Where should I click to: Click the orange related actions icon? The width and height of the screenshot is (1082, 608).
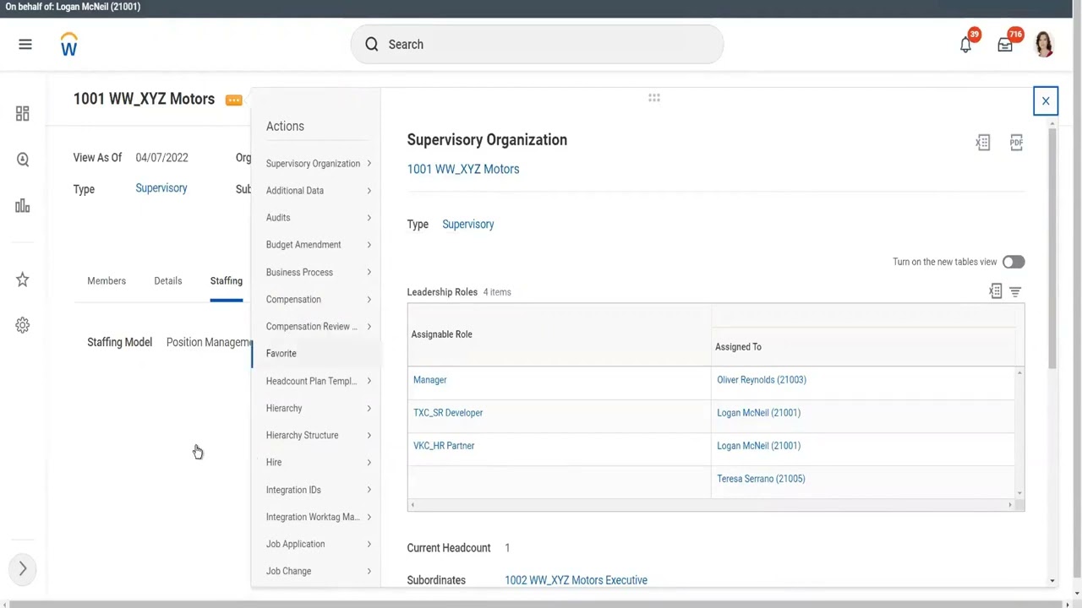point(234,100)
